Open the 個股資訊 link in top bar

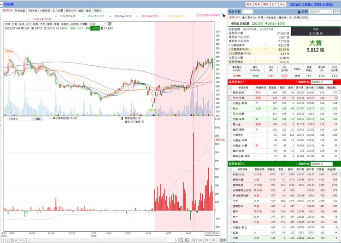coord(295,4)
